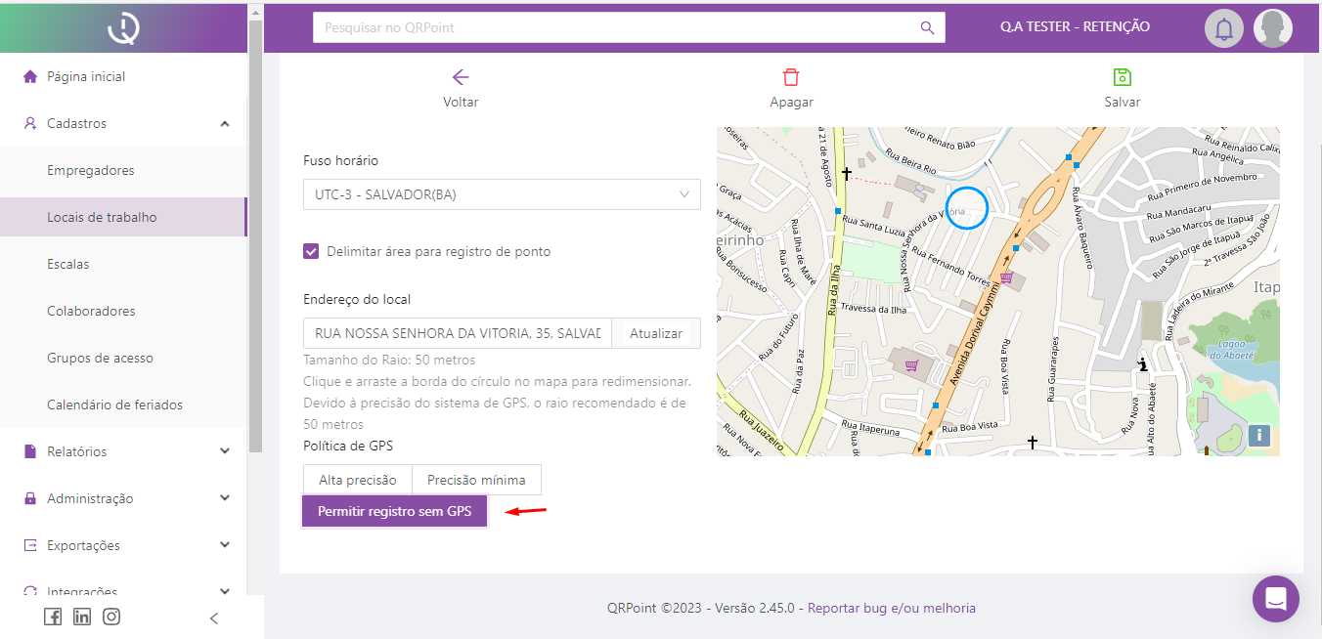Go to Colaboradores in the sidebar
Image resolution: width=1322 pixels, height=639 pixels.
pyautogui.click(x=91, y=311)
